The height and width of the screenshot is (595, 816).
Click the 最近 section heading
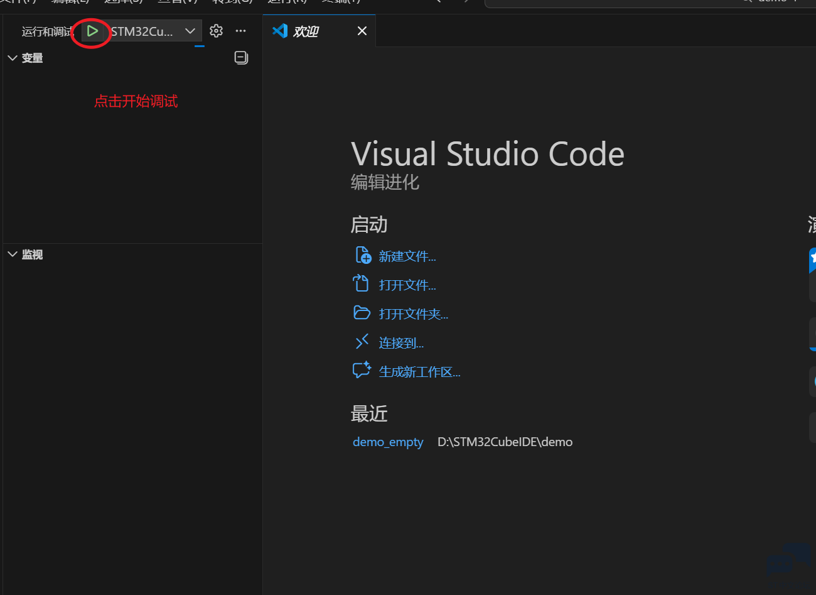coord(369,414)
